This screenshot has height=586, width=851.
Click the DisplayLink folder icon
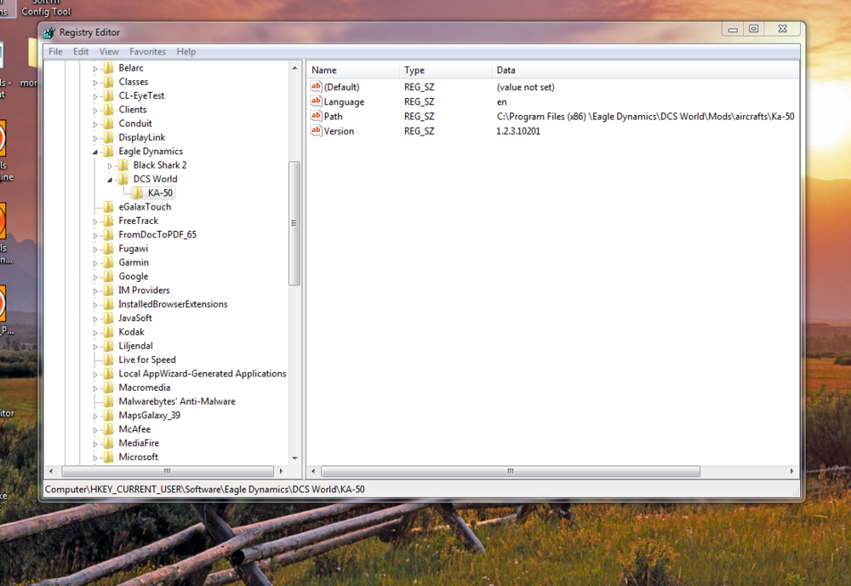109,137
